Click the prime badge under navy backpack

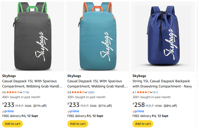click(x=138, y=111)
